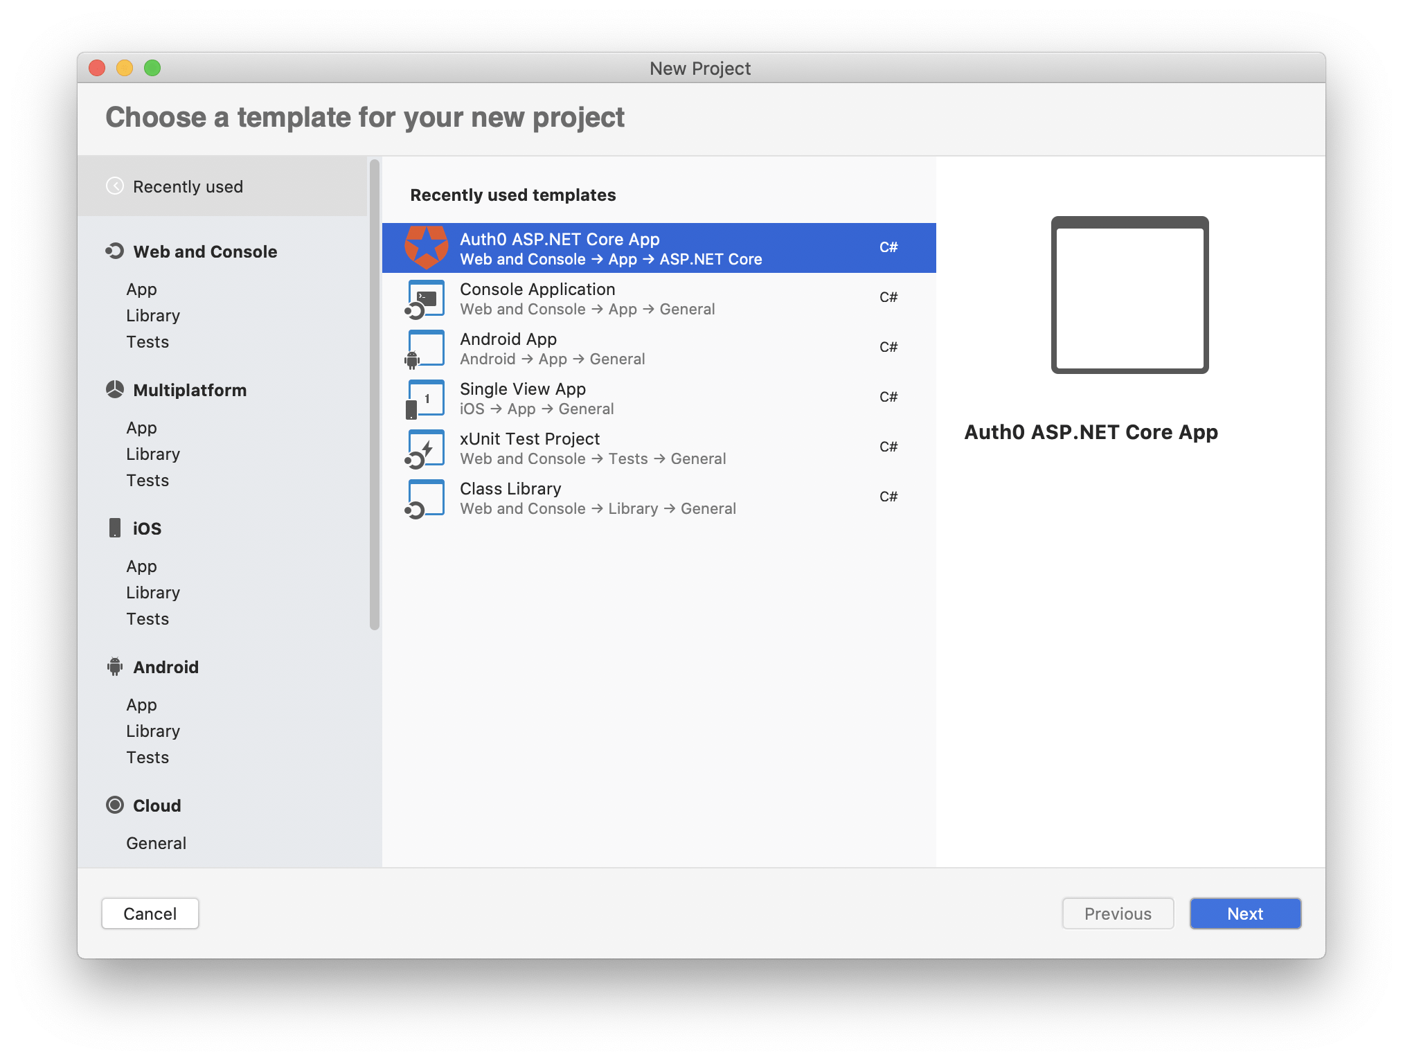
Task: Open App under the Multiplatform section
Action: click(141, 428)
